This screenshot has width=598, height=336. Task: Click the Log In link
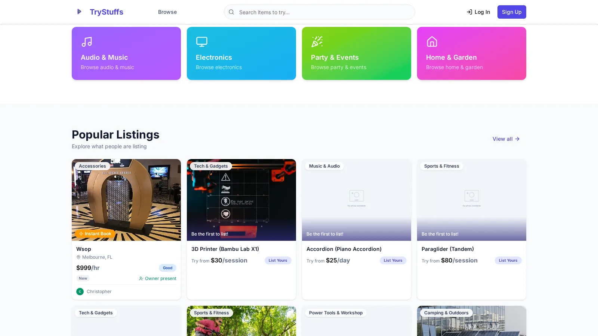click(x=478, y=12)
